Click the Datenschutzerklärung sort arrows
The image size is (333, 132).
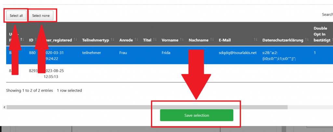tap(307, 40)
